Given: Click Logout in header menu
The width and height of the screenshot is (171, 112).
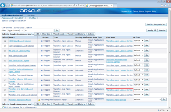Looking at the screenshot, I should tap(148, 11).
